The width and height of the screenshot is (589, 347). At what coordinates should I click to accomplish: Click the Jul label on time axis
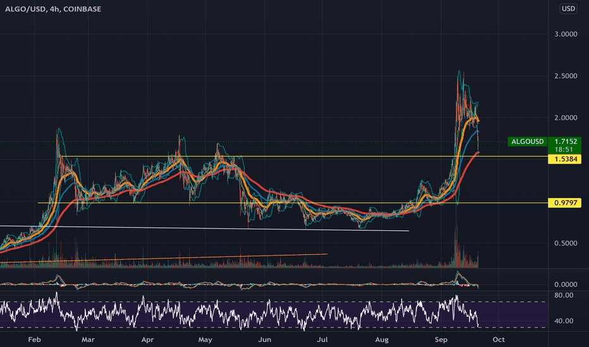coord(322,339)
